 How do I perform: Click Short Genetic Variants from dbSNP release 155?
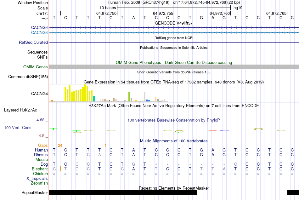174,72
